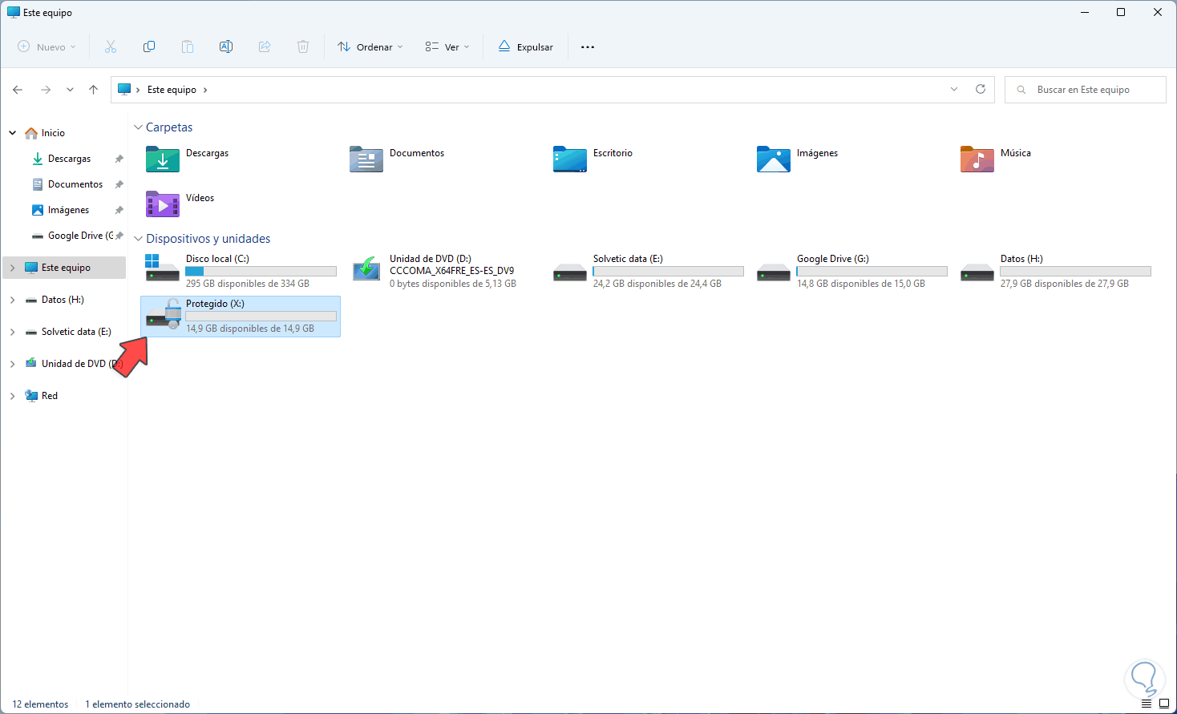Click the Buscar en Este equipo search box
The image size is (1177, 714).
point(1086,90)
